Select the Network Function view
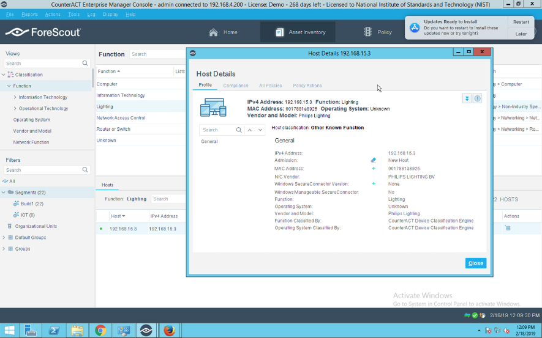The image size is (542, 338). [x=31, y=142]
